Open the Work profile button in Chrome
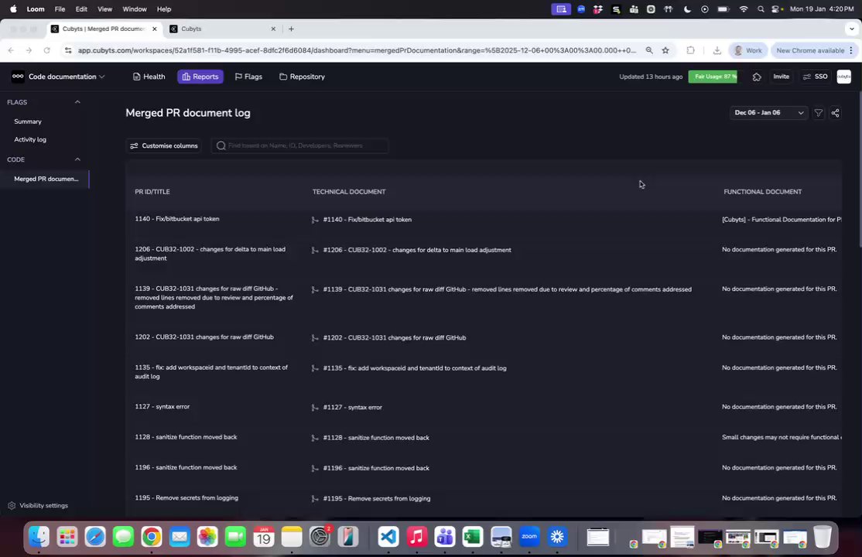This screenshot has width=862, height=557. point(747,50)
